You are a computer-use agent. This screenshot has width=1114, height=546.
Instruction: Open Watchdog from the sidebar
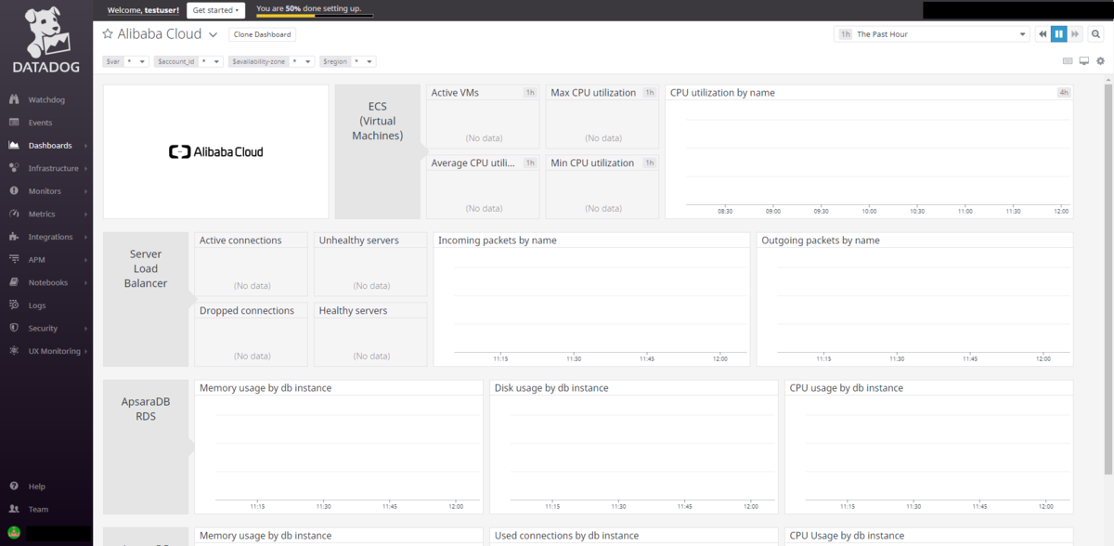(x=46, y=99)
